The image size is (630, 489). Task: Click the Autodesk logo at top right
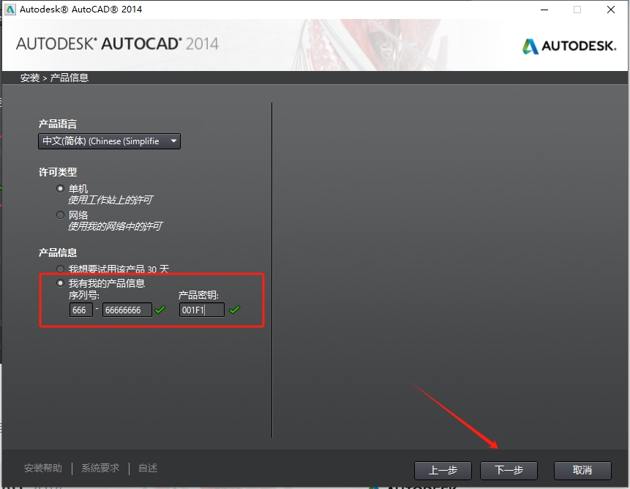click(x=569, y=45)
